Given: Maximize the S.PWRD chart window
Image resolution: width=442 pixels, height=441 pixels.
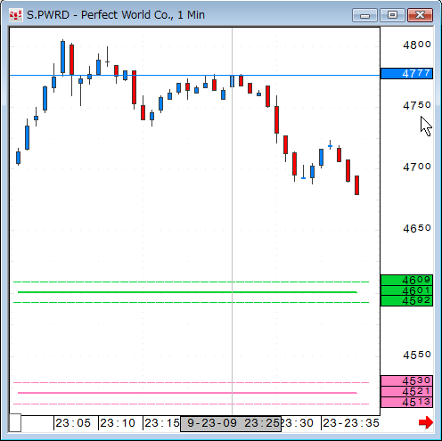Looking at the screenshot, I should 392,15.
